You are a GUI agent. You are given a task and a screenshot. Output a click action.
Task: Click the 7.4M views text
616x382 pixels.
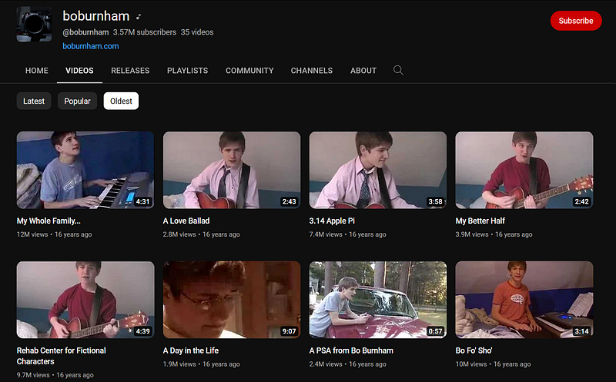tap(326, 234)
